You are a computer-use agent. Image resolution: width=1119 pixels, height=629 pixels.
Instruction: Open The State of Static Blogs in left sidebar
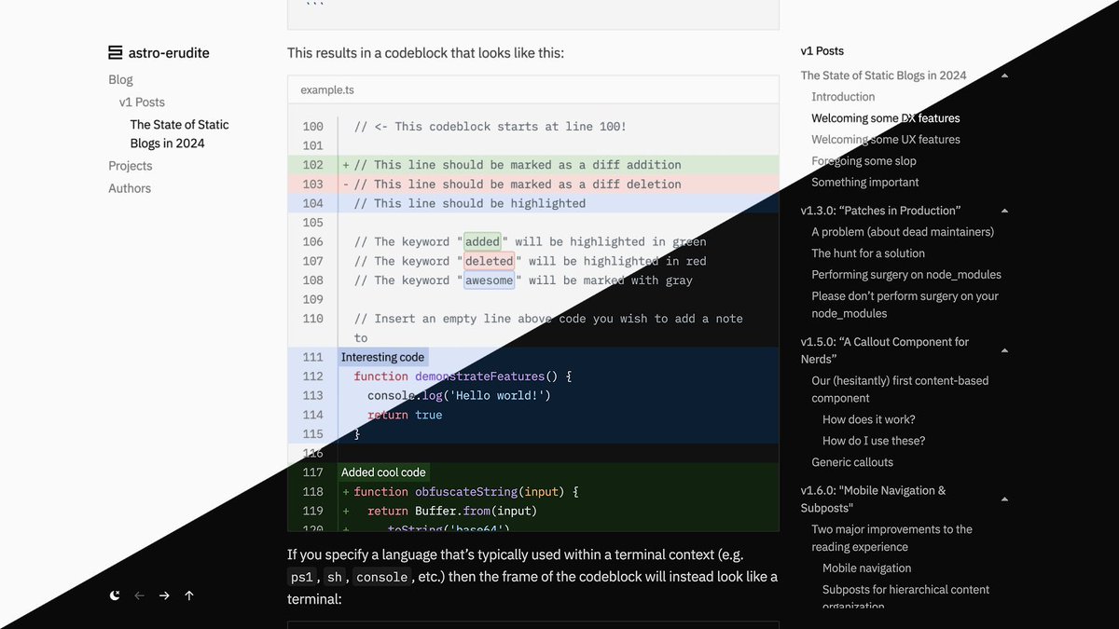click(x=180, y=134)
